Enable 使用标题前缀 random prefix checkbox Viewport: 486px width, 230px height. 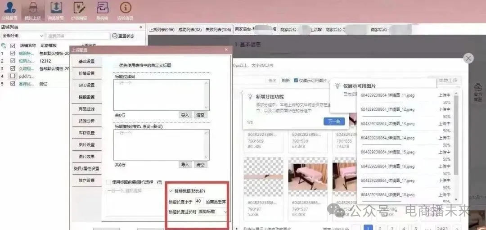pyautogui.click(x=108, y=182)
